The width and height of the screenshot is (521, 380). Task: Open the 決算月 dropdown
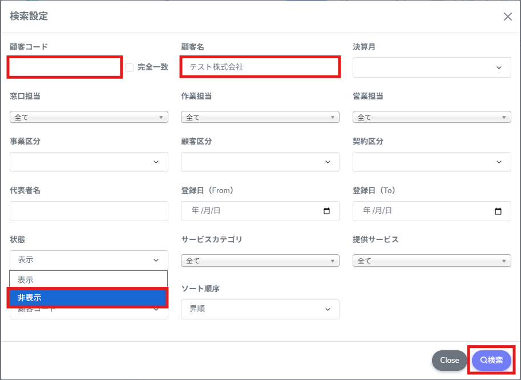431,67
